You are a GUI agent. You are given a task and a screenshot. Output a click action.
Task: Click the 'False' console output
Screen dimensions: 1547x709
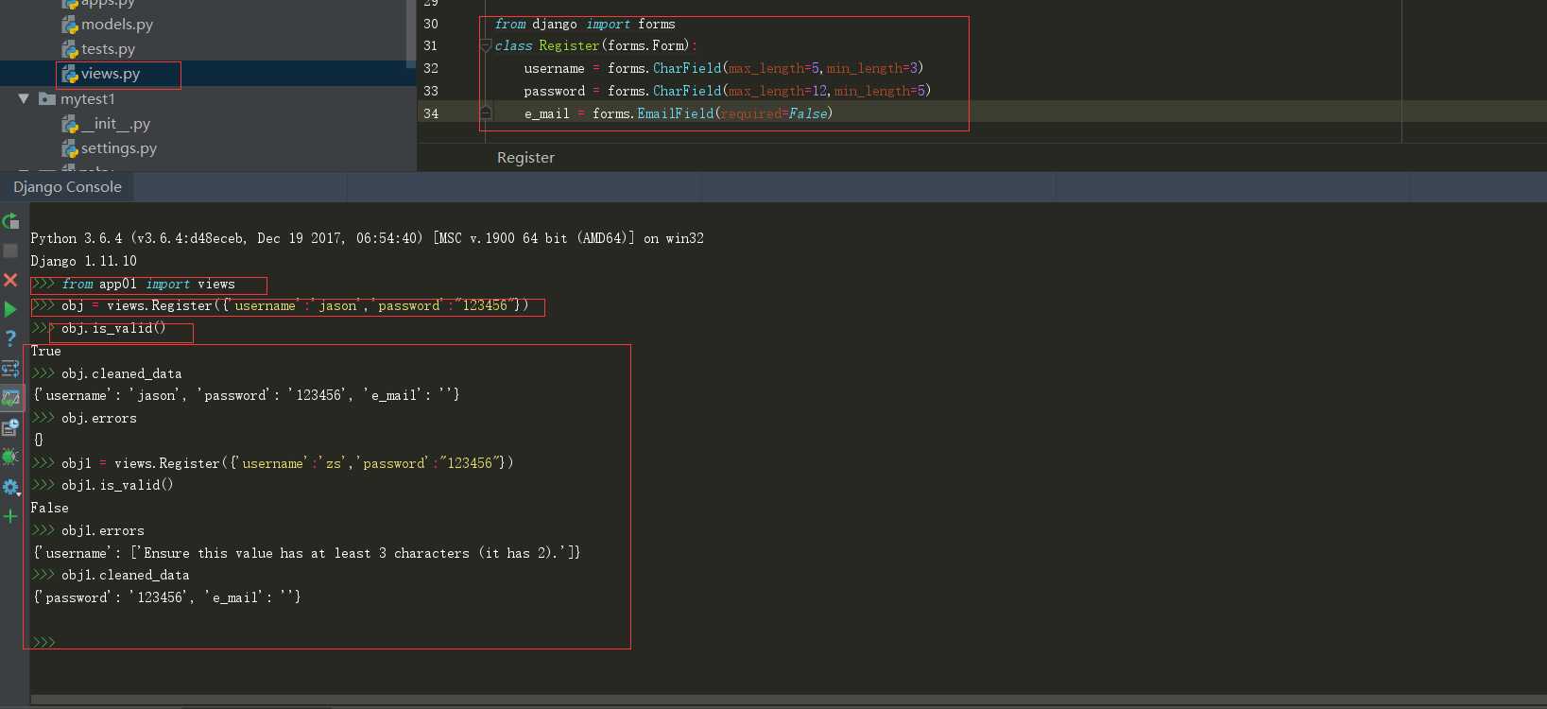(49, 508)
